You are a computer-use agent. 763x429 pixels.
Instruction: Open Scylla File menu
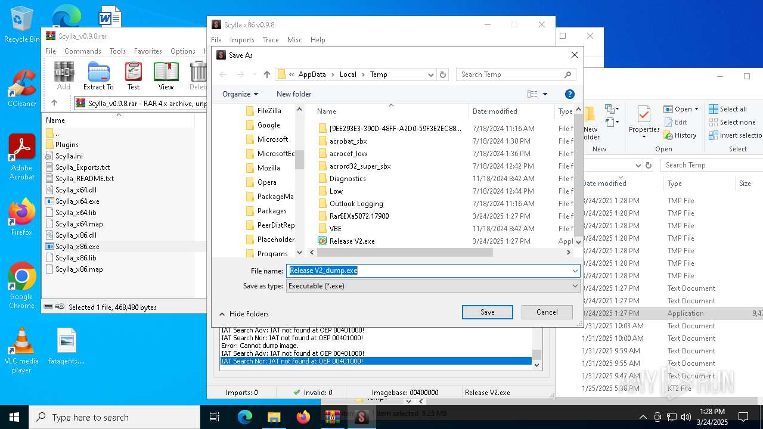pyautogui.click(x=216, y=40)
